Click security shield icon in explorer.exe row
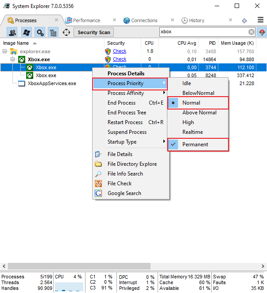The width and height of the screenshot is (267, 293). [108, 51]
